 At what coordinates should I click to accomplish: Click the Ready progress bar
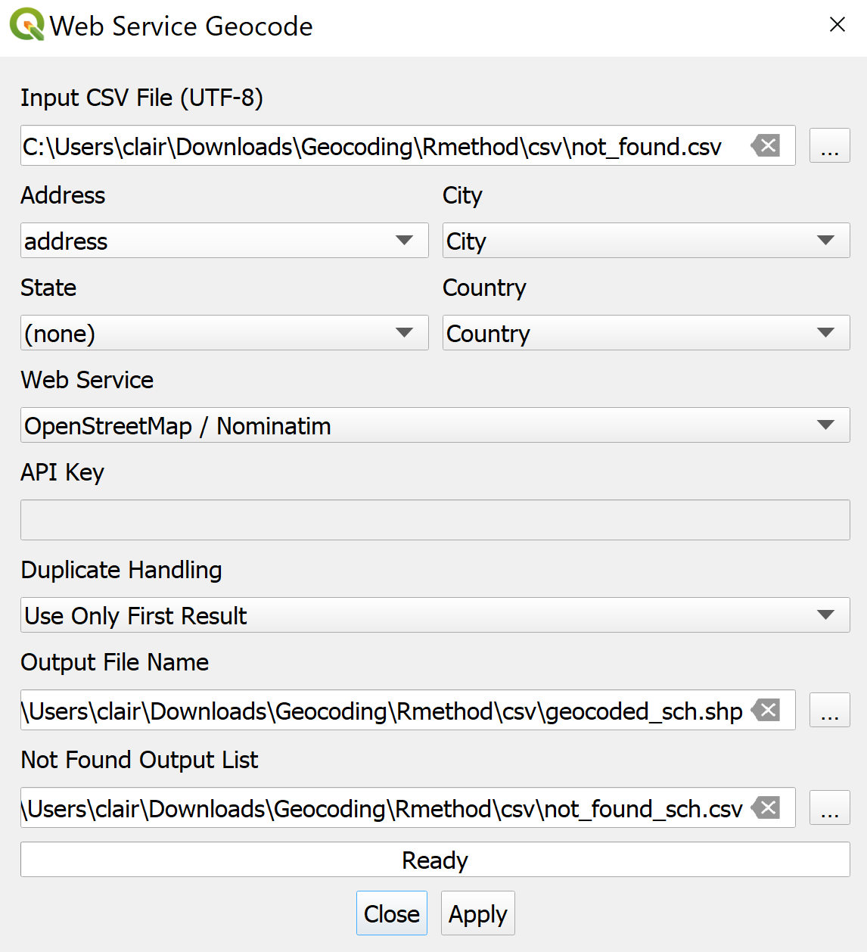click(435, 860)
